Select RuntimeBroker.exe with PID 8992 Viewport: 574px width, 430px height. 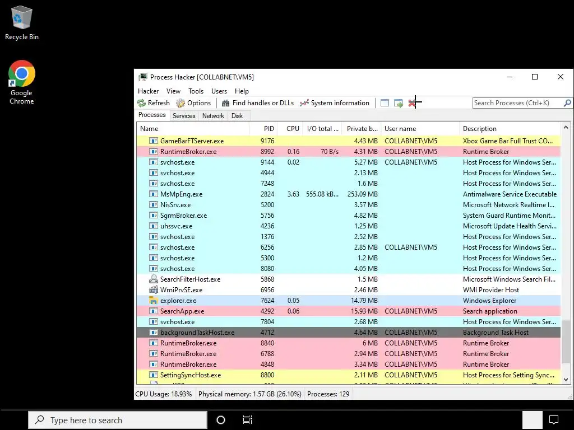pyautogui.click(x=348, y=151)
